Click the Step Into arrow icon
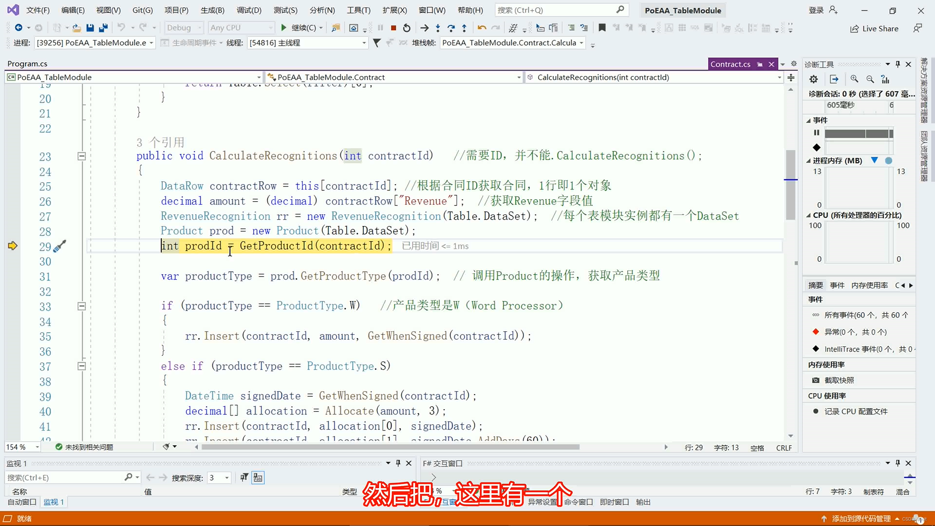The width and height of the screenshot is (935, 526). (x=438, y=28)
